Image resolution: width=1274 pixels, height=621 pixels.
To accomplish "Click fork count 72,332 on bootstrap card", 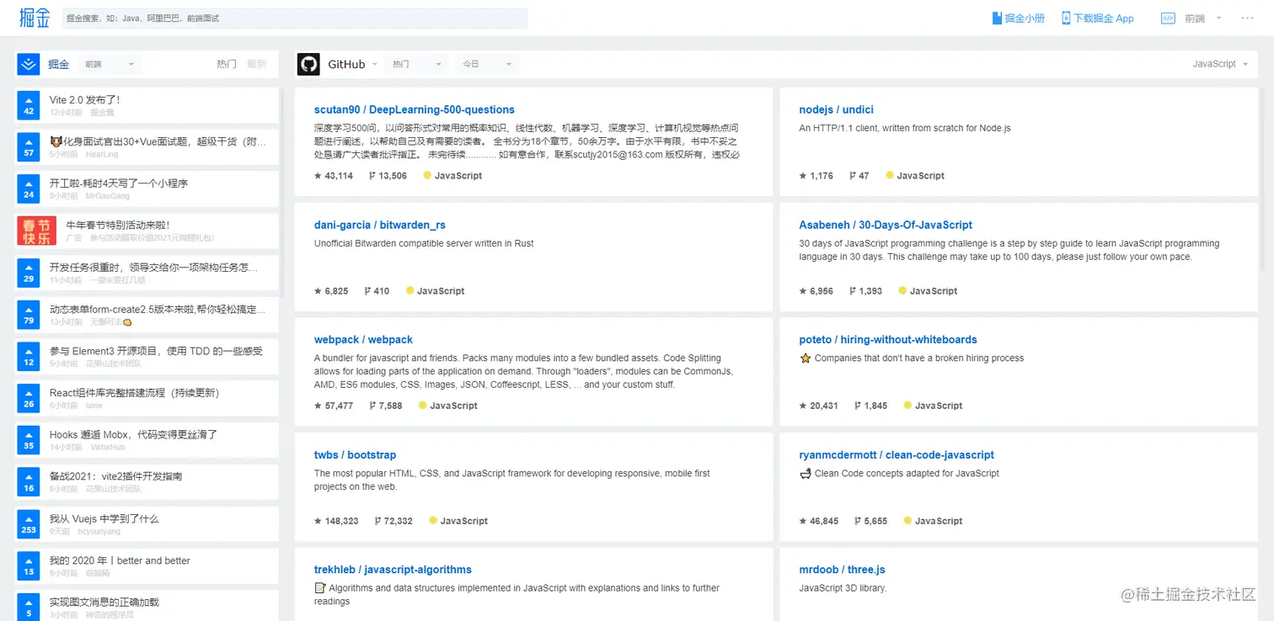I will click(393, 521).
